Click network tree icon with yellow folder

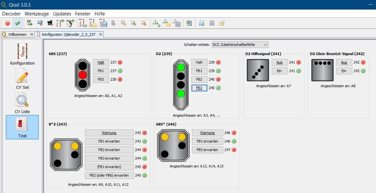point(166,23)
